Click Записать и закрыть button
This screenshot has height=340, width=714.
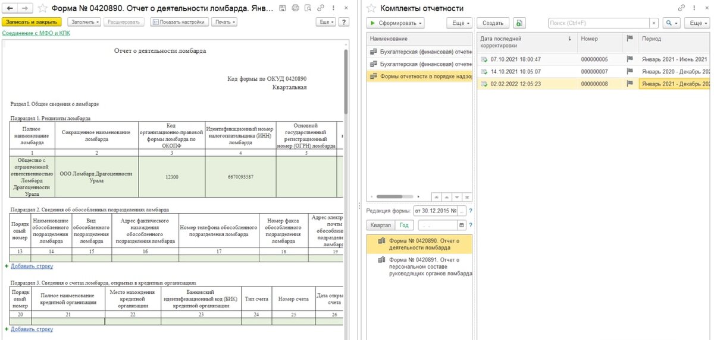32,22
